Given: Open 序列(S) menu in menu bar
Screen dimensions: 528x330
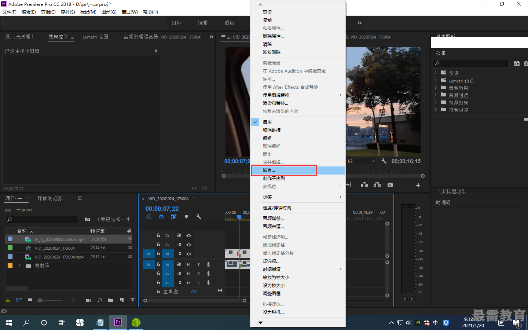Looking at the screenshot, I should pyautogui.click(x=68, y=12).
